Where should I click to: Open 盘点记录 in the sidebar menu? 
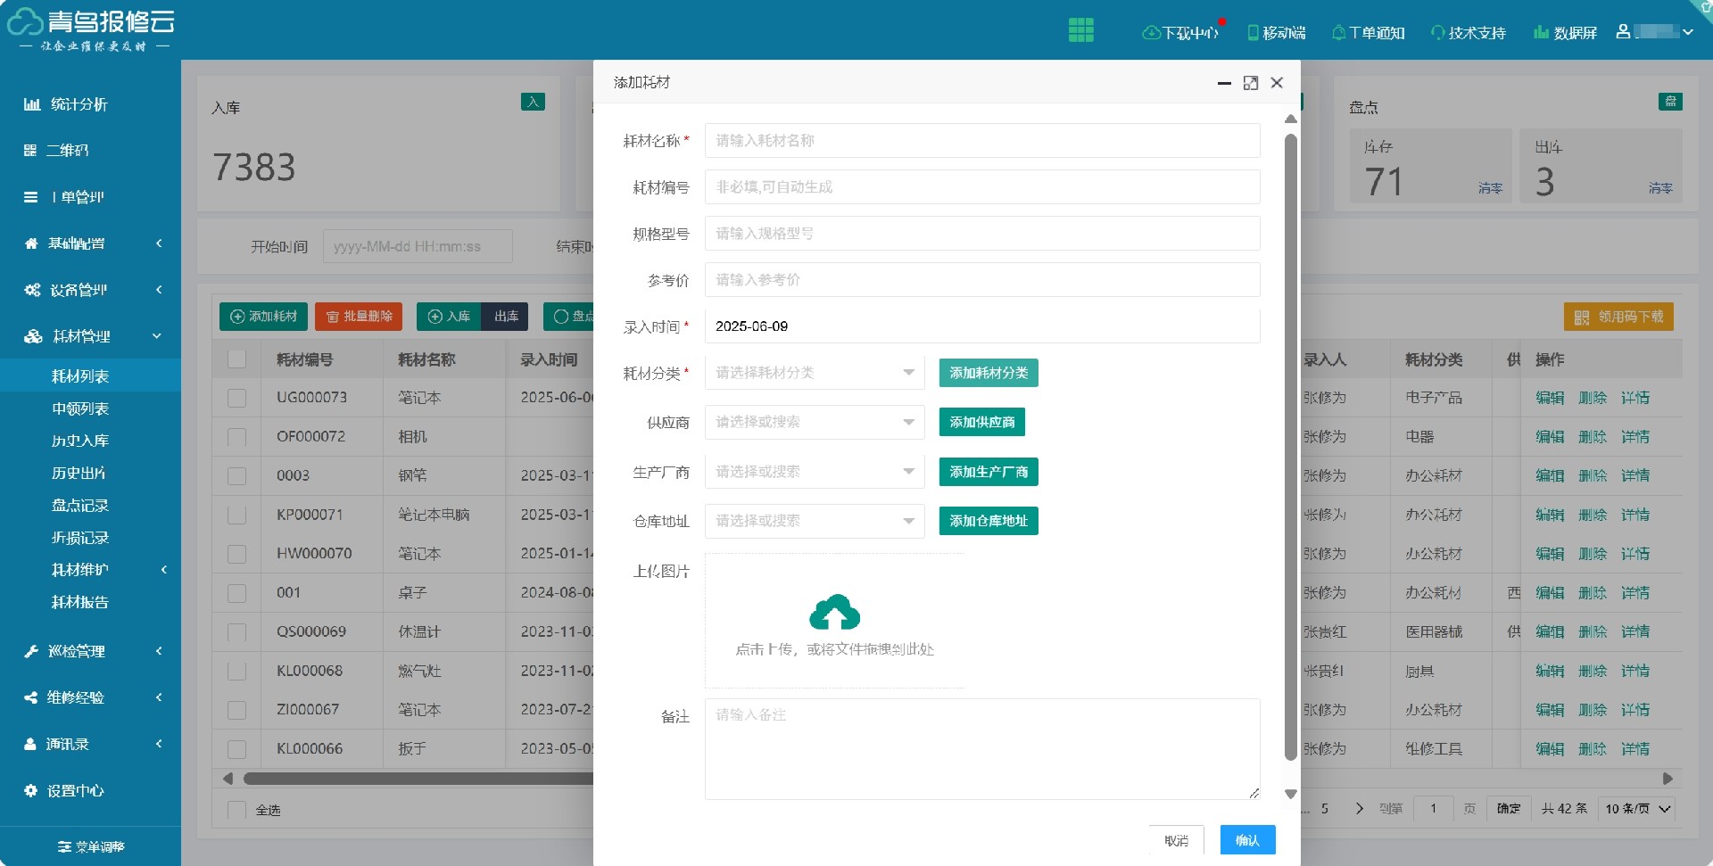(80, 506)
